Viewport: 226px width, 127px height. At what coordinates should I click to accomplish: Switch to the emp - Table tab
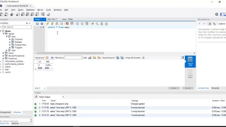tap(67, 19)
